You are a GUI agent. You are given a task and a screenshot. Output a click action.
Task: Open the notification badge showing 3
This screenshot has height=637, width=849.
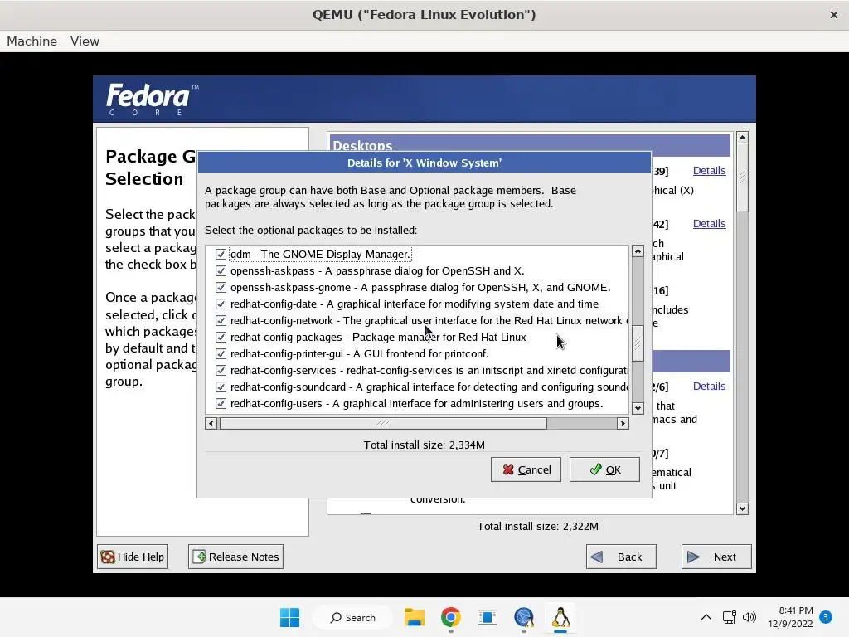click(826, 616)
